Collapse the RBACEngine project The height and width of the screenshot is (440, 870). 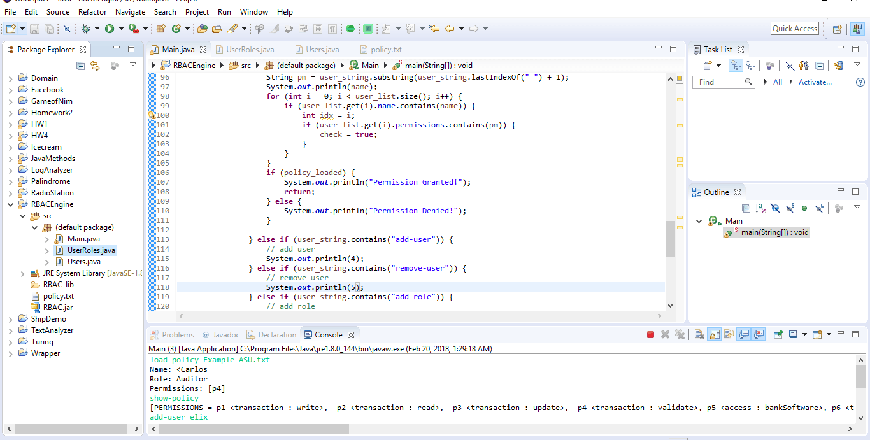click(11, 204)
